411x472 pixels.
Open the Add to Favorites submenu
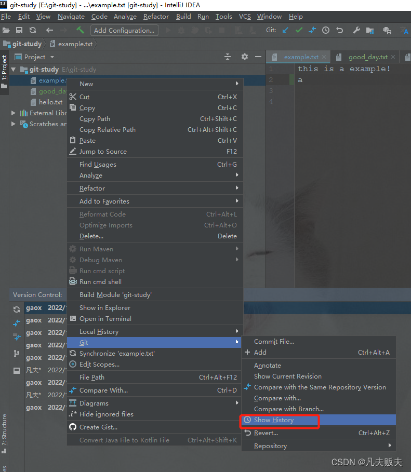pos(155,201)
